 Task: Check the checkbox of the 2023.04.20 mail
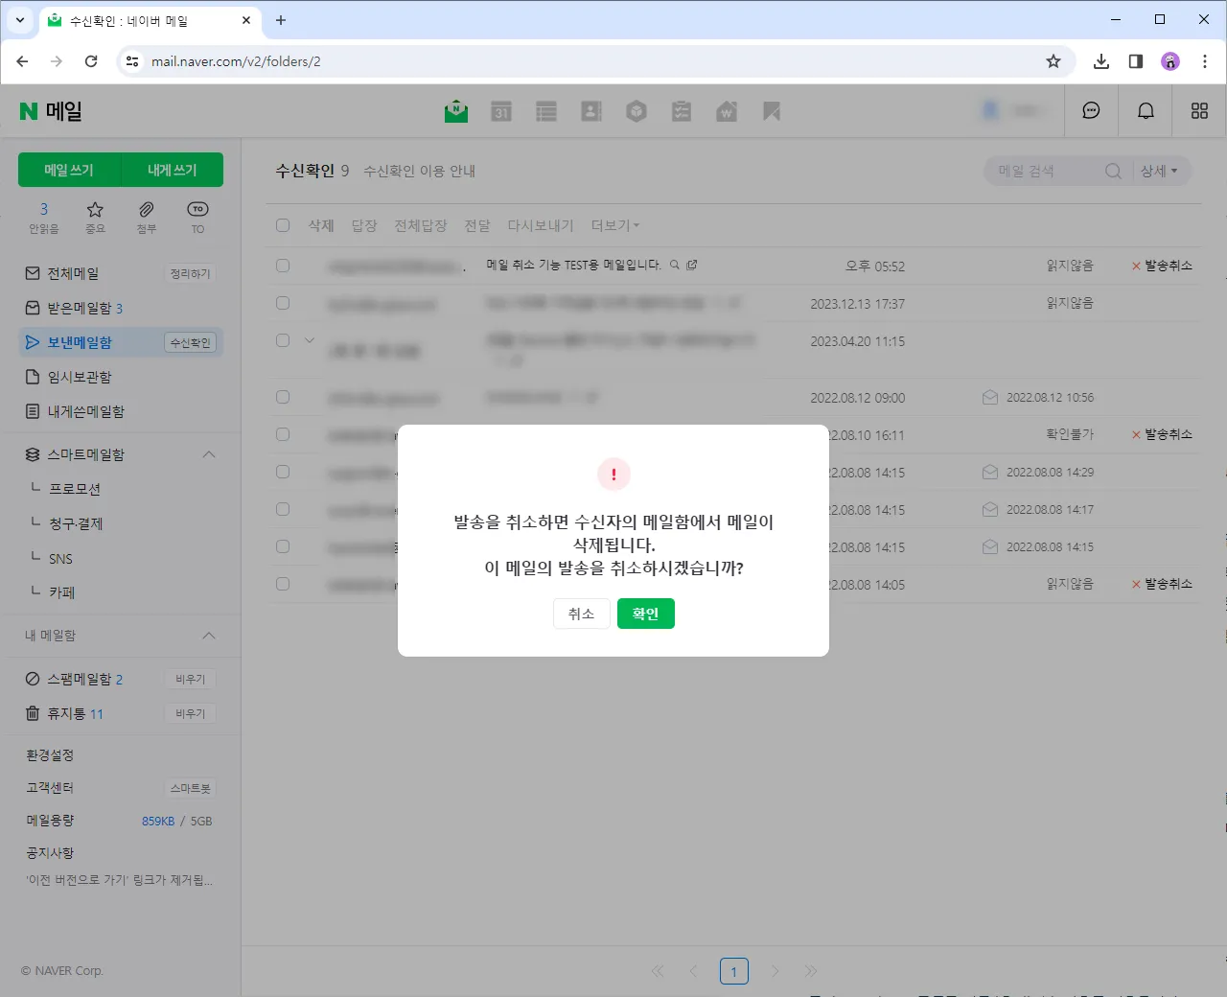[283, 340]
